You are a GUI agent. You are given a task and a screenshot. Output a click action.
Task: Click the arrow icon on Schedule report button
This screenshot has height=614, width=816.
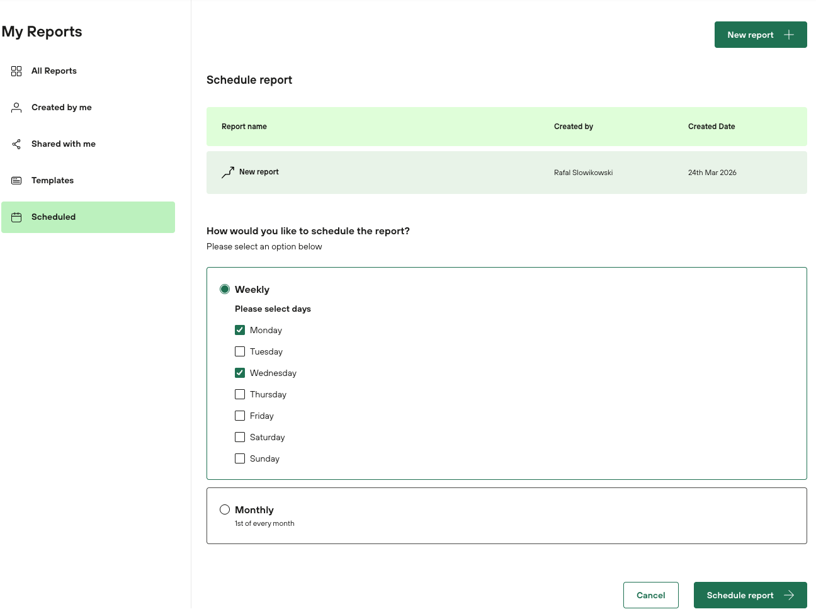click(789, 595)
